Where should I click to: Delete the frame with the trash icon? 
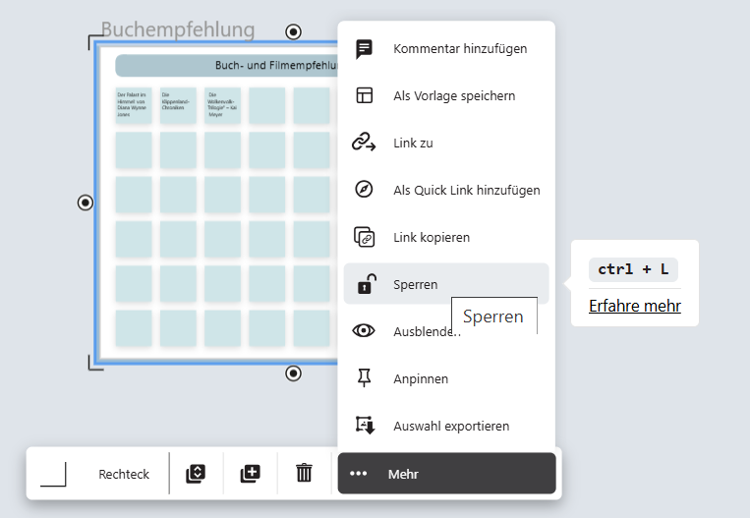tap(305, 473)
